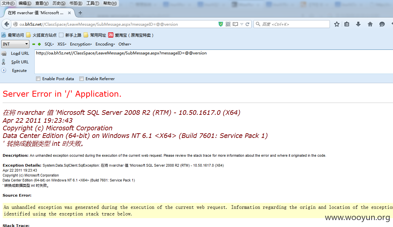This screenshot has width=393, height=227.
Task: Click the Description label text
Action: click(x=16, y=155)
